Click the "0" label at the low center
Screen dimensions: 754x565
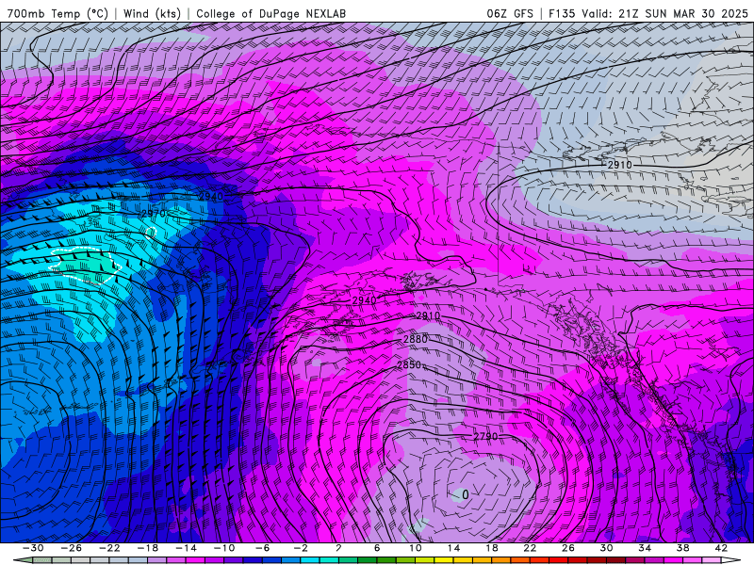465,494
